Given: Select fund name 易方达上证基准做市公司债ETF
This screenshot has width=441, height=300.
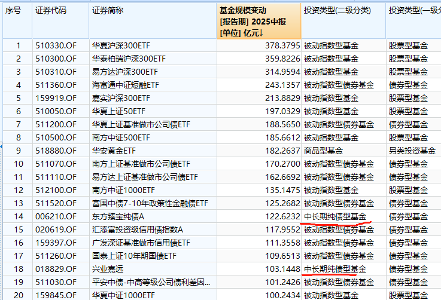Looking at the screenshot, I should click(145, 177).
